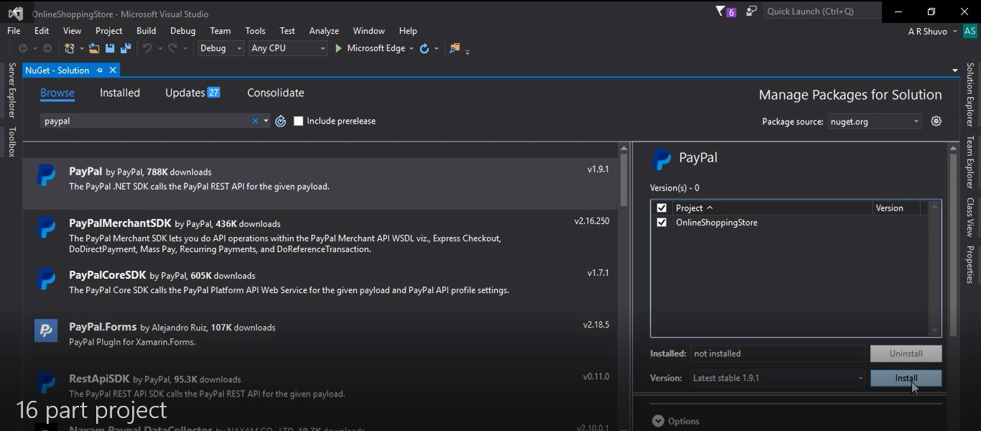Screen dimensions: 981x431
Task: Click the Open File folder icon
Action: tap(94, 48)
